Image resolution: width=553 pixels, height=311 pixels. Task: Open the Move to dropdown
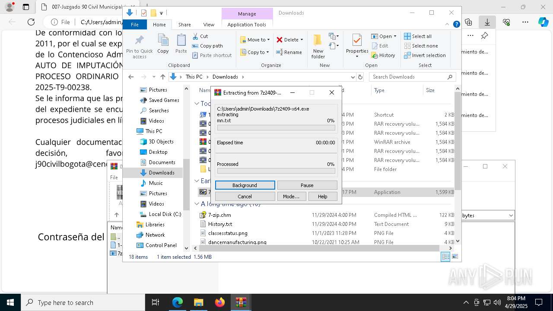pyautogui.click(x=255, y=40)
